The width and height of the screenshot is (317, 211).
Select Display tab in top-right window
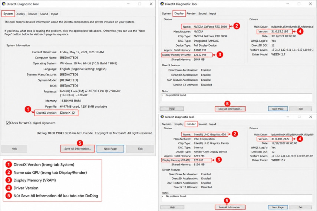click(179, 13)
